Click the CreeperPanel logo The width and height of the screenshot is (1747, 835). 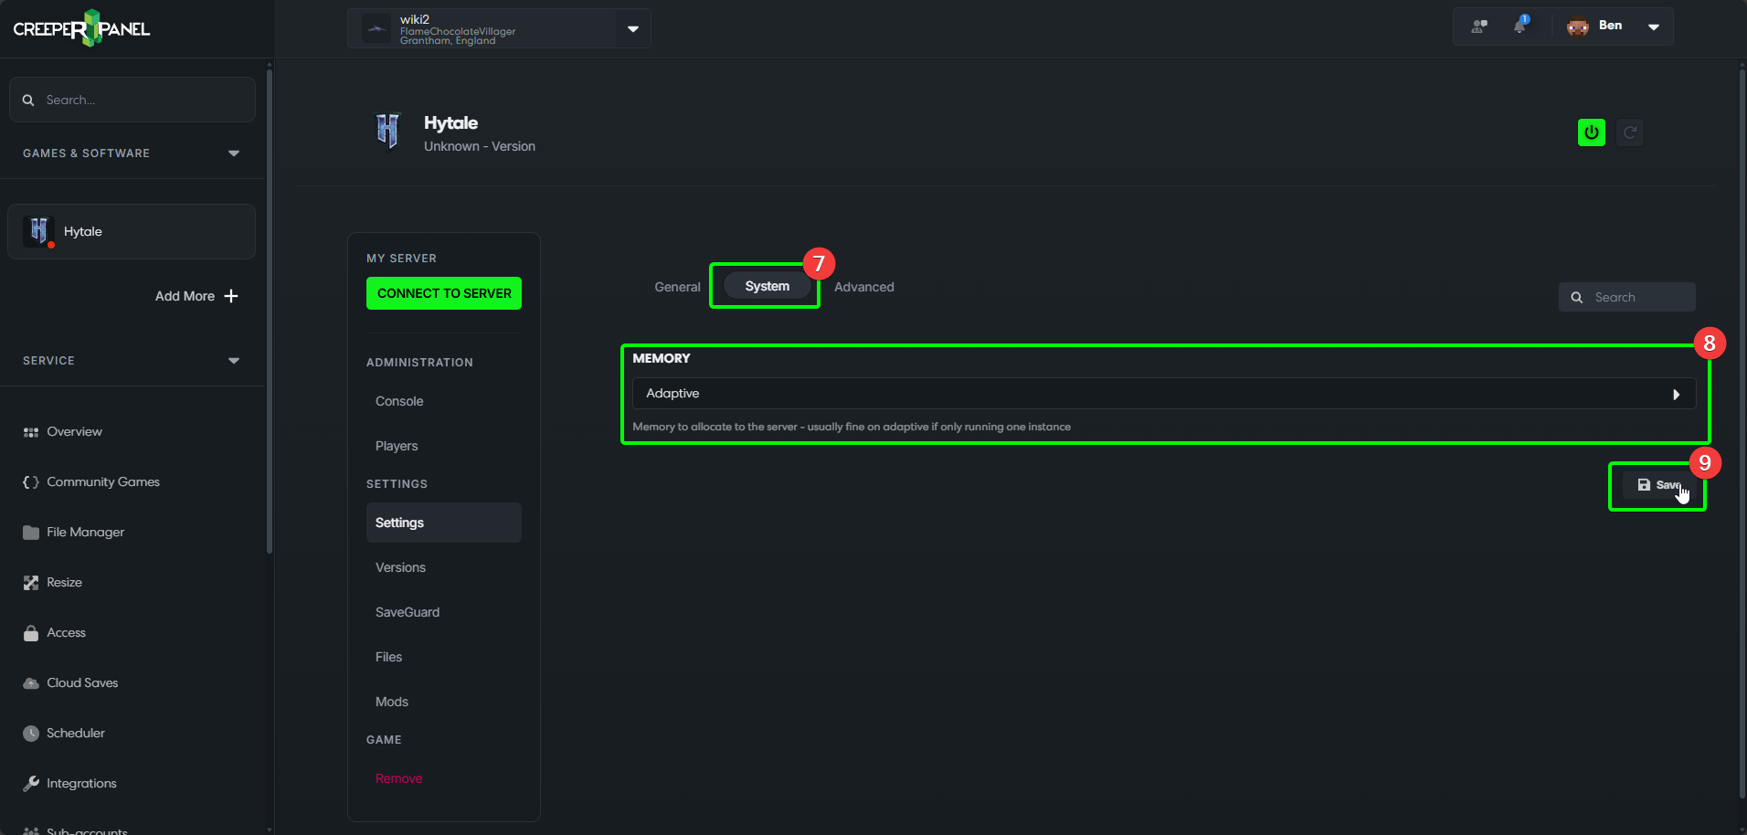click(81, 28)
